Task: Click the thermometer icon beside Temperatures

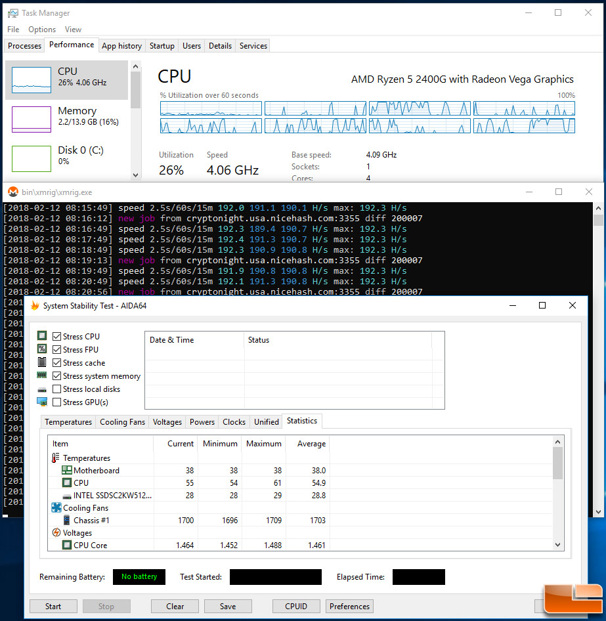Action: point(55,458)
